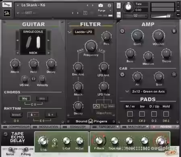Screen dimensions: 181x157
Task: Solo the instrument with S button
Action: (119, 6)
